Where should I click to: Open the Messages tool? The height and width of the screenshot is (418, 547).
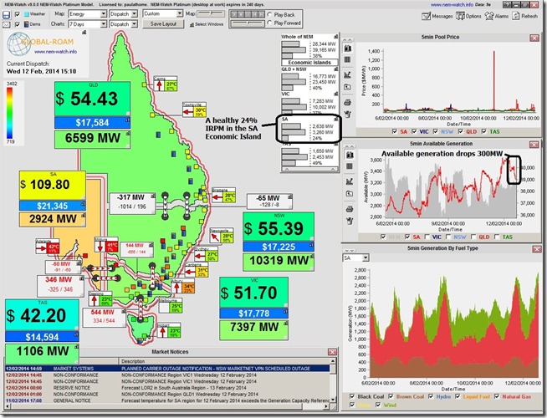click(437, 16)
